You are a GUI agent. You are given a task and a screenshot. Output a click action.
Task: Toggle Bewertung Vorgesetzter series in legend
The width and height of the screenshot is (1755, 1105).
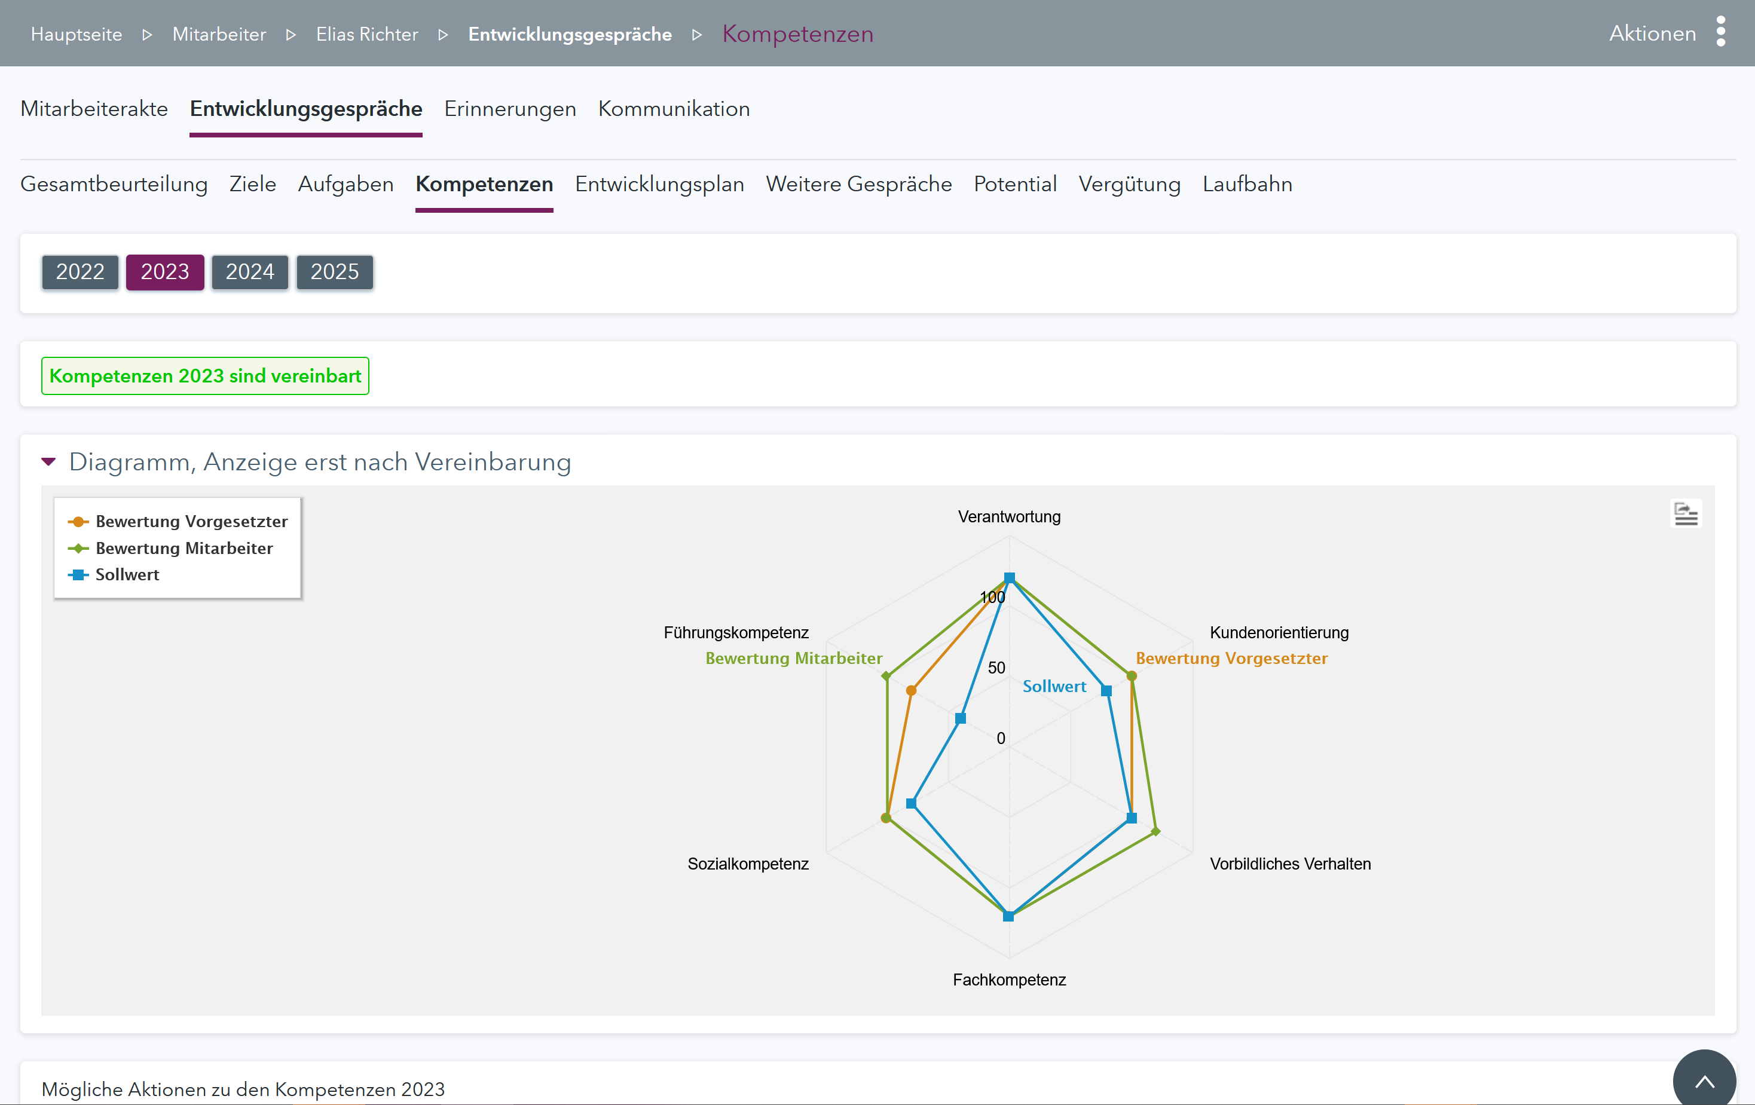[191, 521]
